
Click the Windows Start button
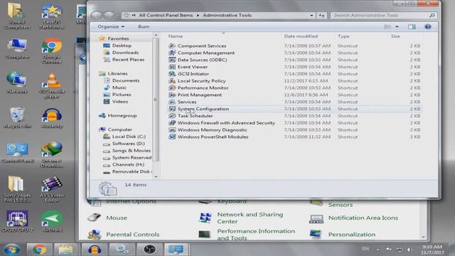(12, 250)
